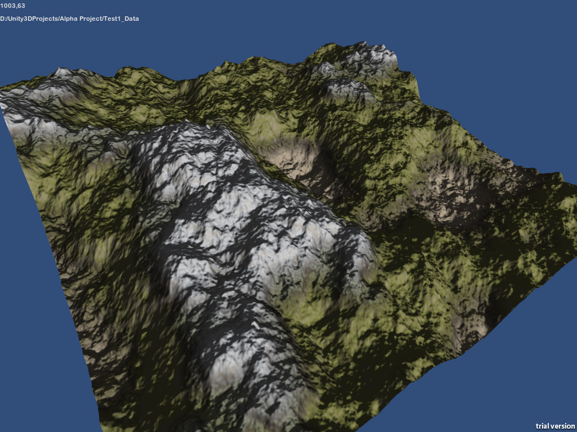Click the 1003,63 coordinates readout text

[12, 6]
